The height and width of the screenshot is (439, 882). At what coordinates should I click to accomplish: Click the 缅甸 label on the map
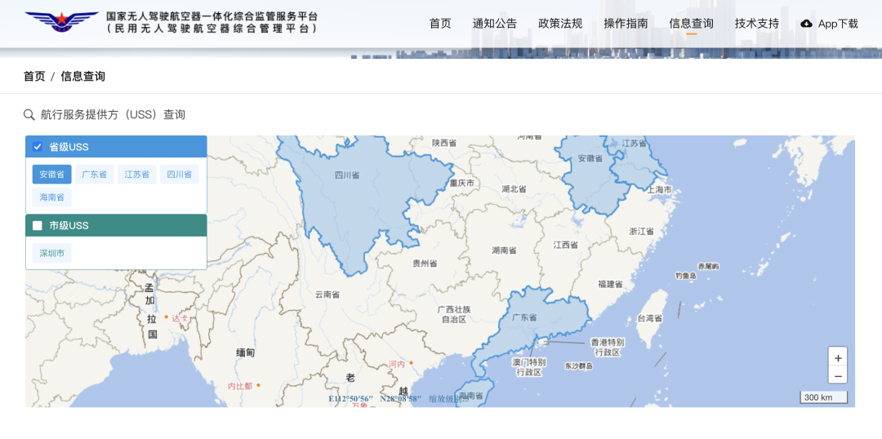pos(245,353)
